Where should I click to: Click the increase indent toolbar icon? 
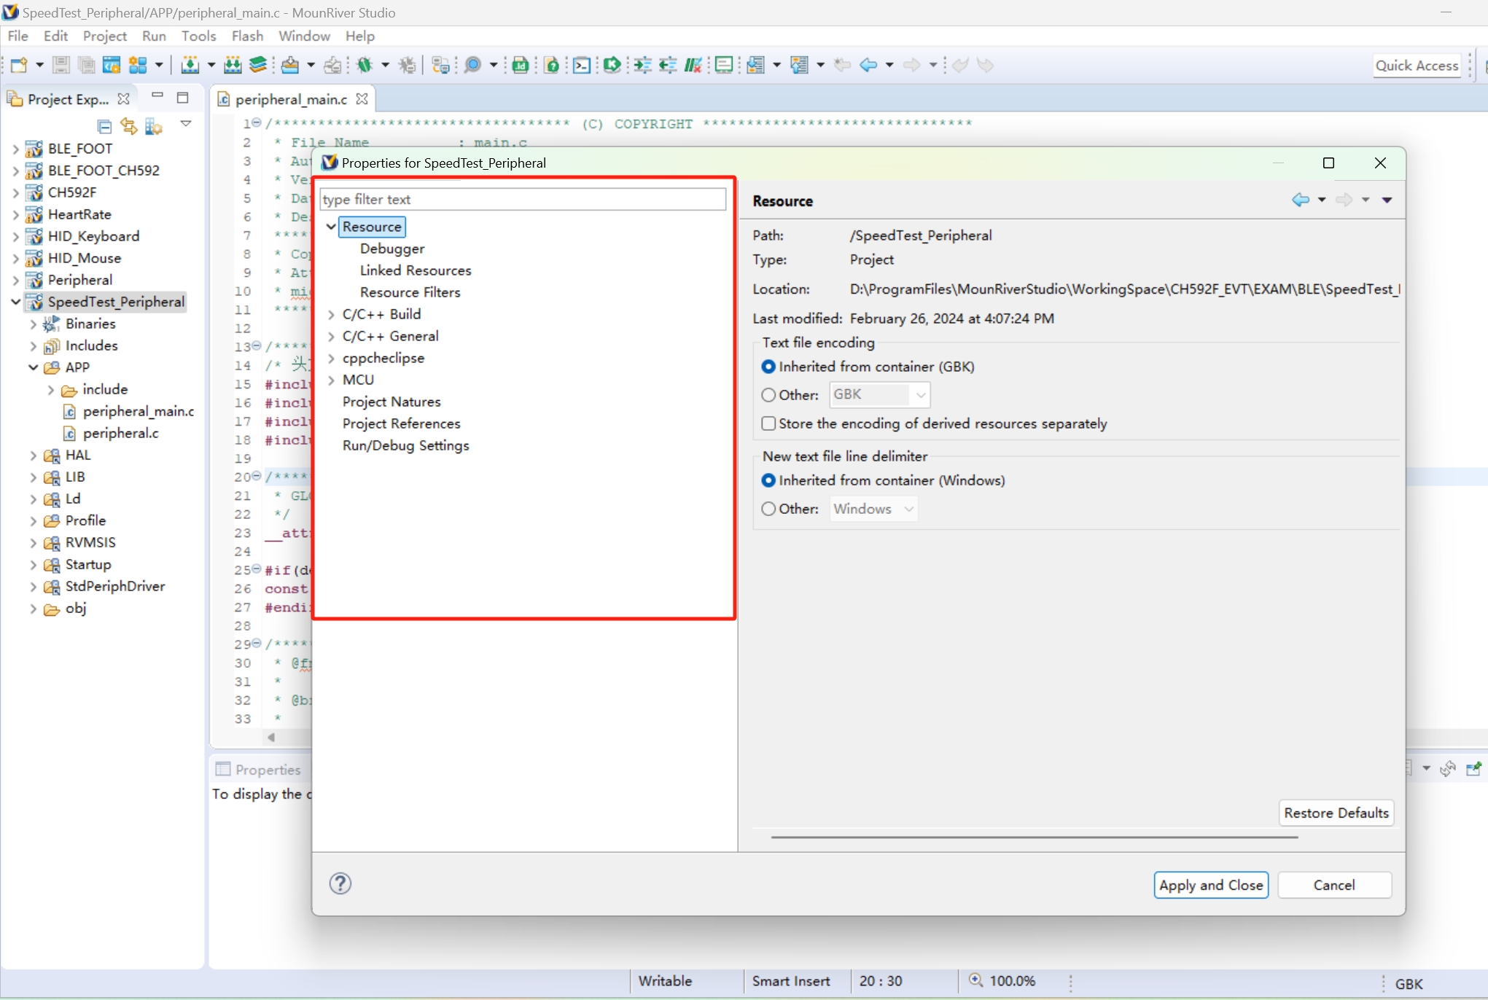tap(642, 65)
